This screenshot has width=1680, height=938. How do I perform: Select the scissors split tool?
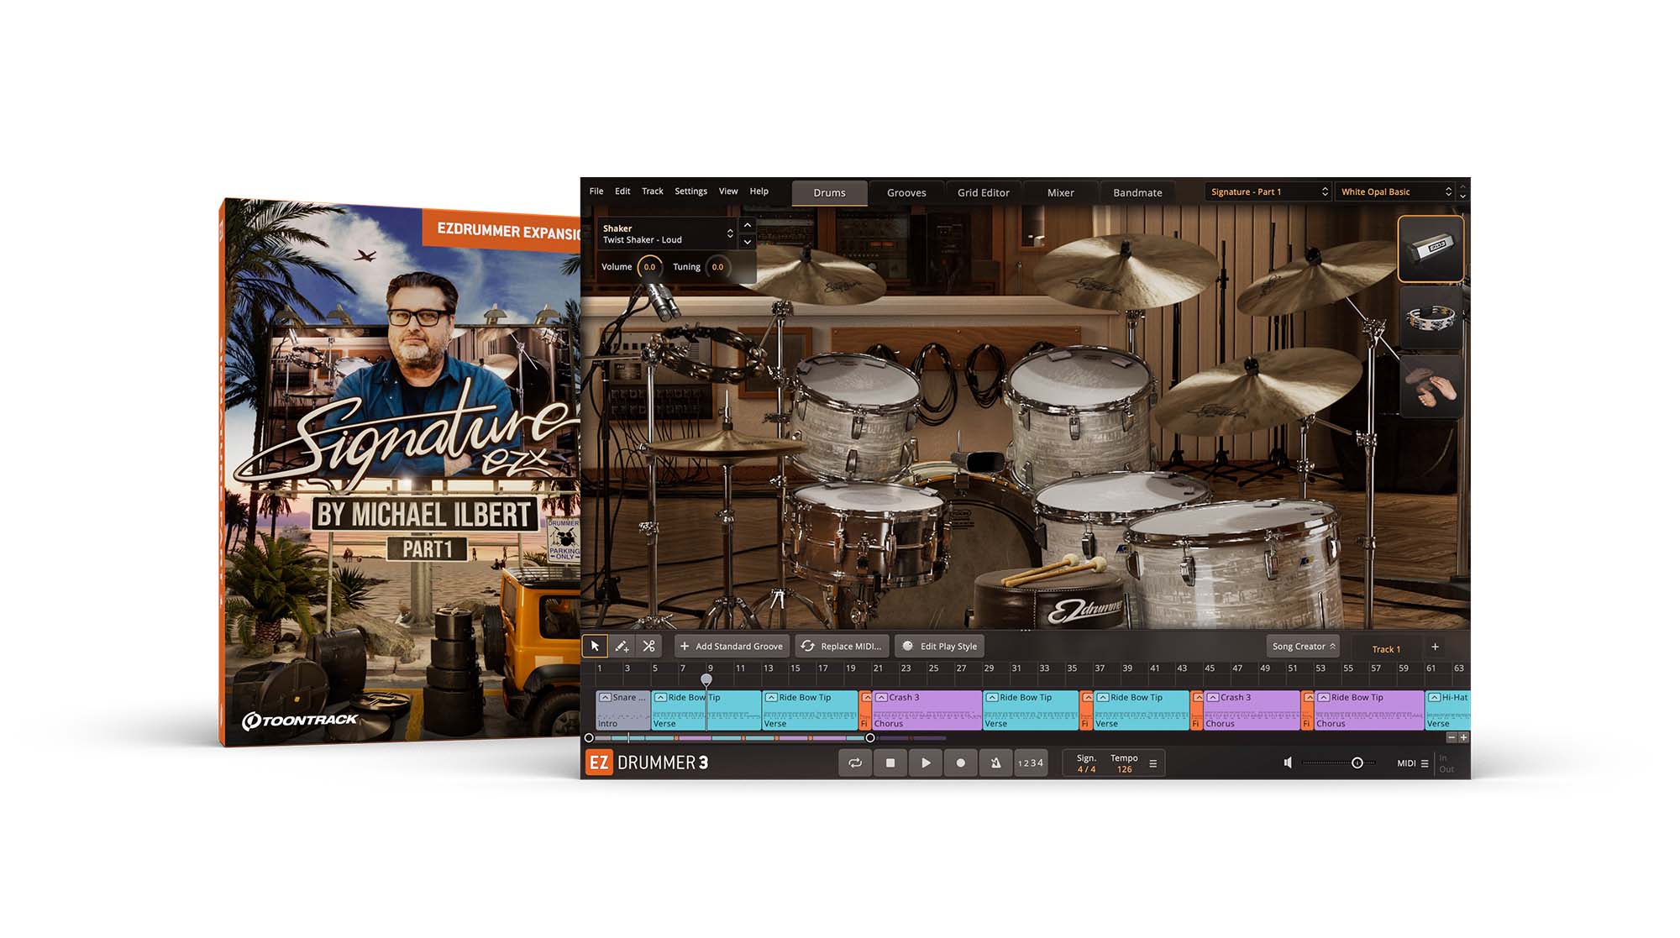click(x=648, y=646)
